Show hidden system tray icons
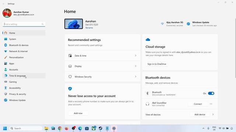 coord(203,128)
